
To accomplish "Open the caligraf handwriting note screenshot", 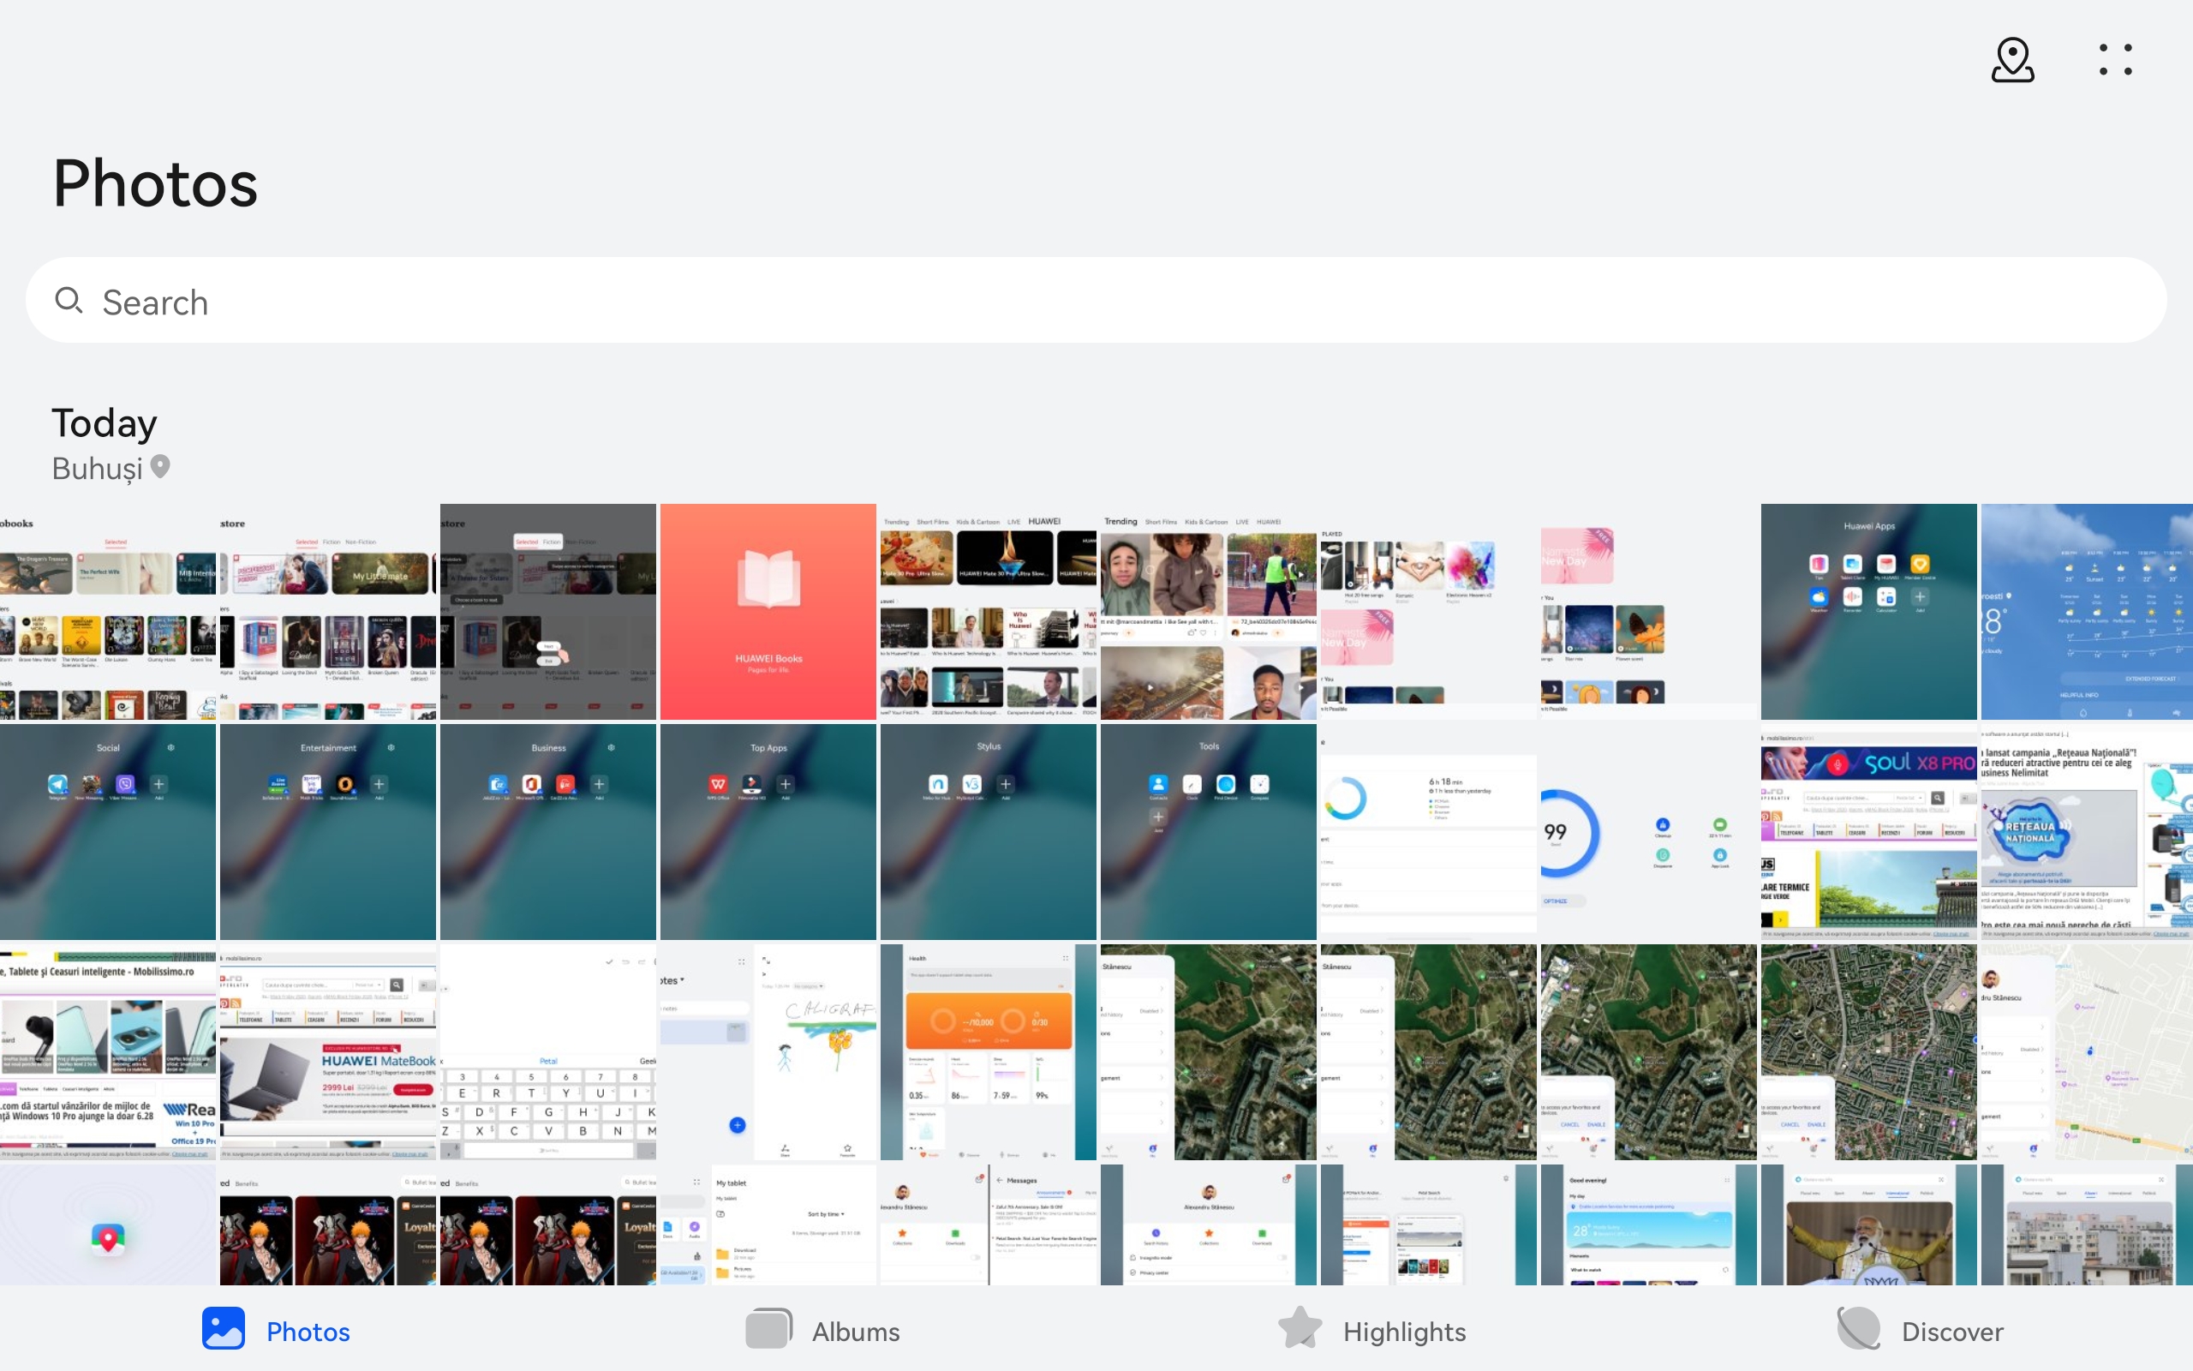I will click(x=768, y=1052).
